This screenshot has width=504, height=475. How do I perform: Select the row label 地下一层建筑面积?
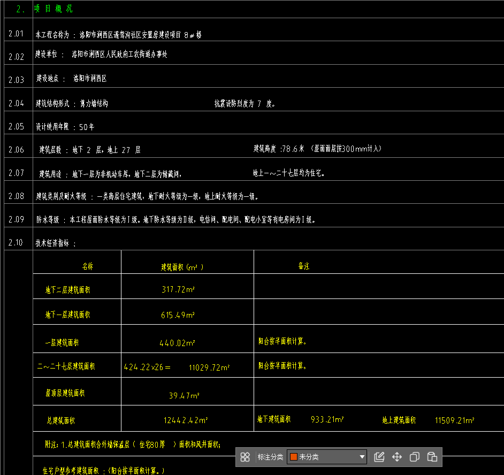68,315
